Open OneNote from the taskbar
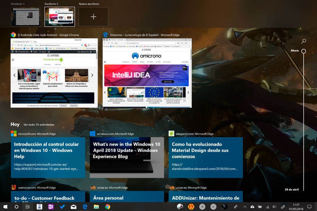 [x=51, y=207]
